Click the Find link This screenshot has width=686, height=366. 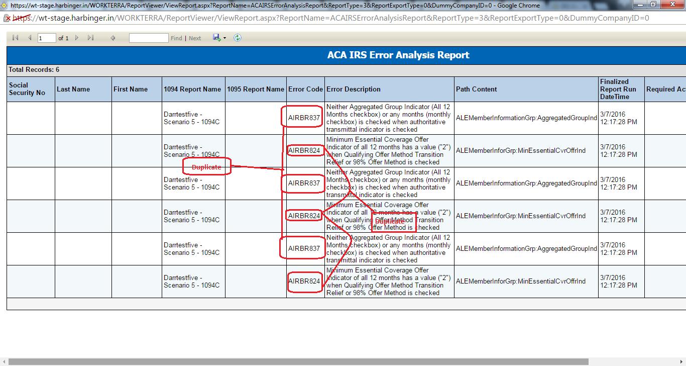pos(176,38)
